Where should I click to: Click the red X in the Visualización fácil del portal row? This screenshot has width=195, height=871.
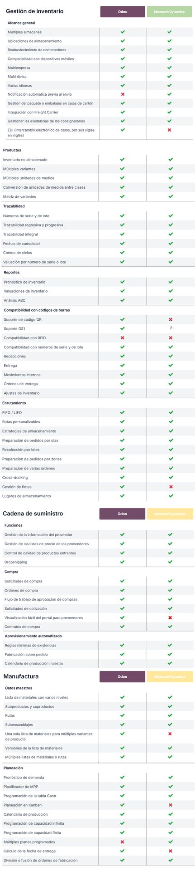[170, 617]
